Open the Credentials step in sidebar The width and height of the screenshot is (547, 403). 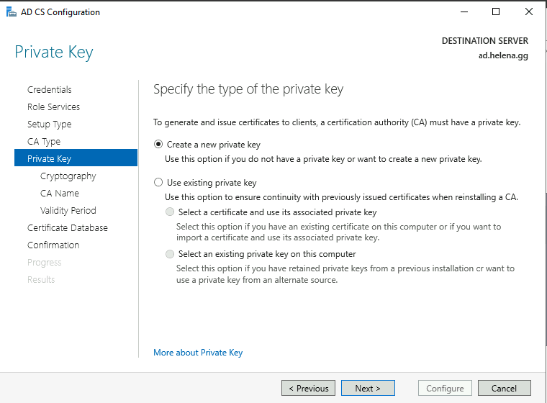pyautogui.click(x=50, y=90)
